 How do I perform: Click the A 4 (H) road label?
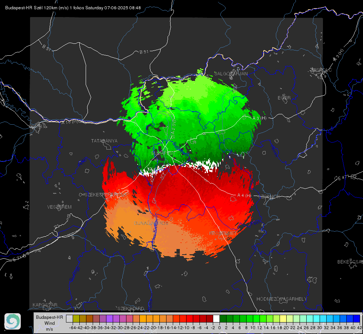click(x=244, y=196)
